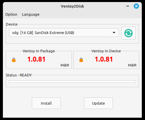Viewport: 145px width, 120px height.
Task: Minimize the Ventoy2Disk window
Action: [x=128, y=6]
